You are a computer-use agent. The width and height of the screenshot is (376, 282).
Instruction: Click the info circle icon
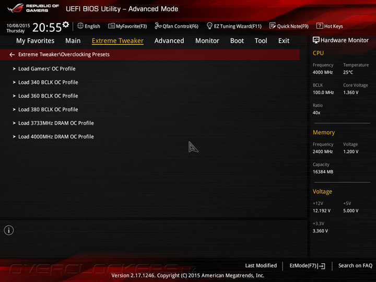click(9, 230)
